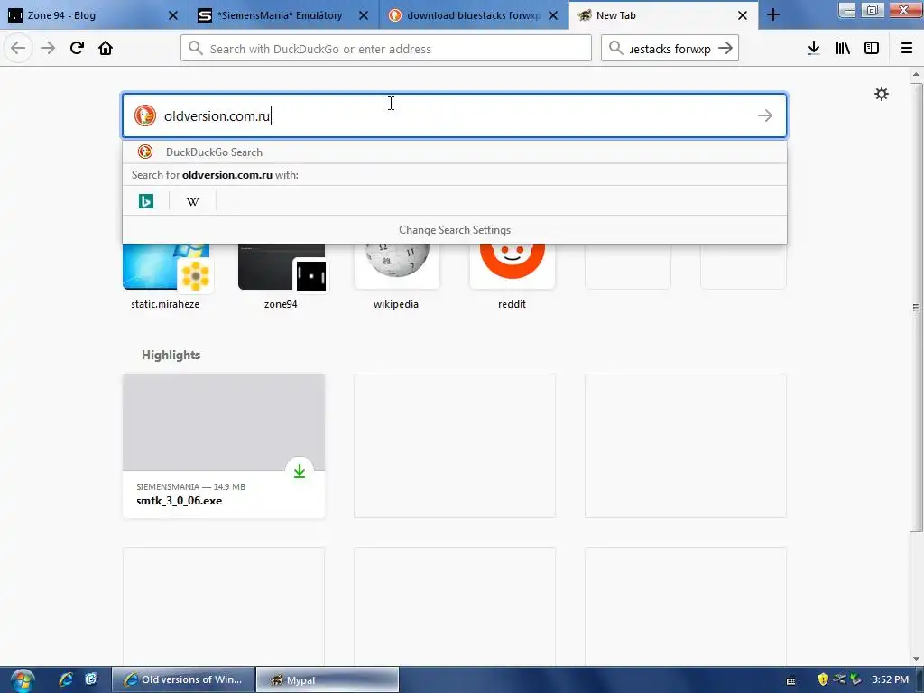Click the tray keyboard icon

click(x=790, y=680)
